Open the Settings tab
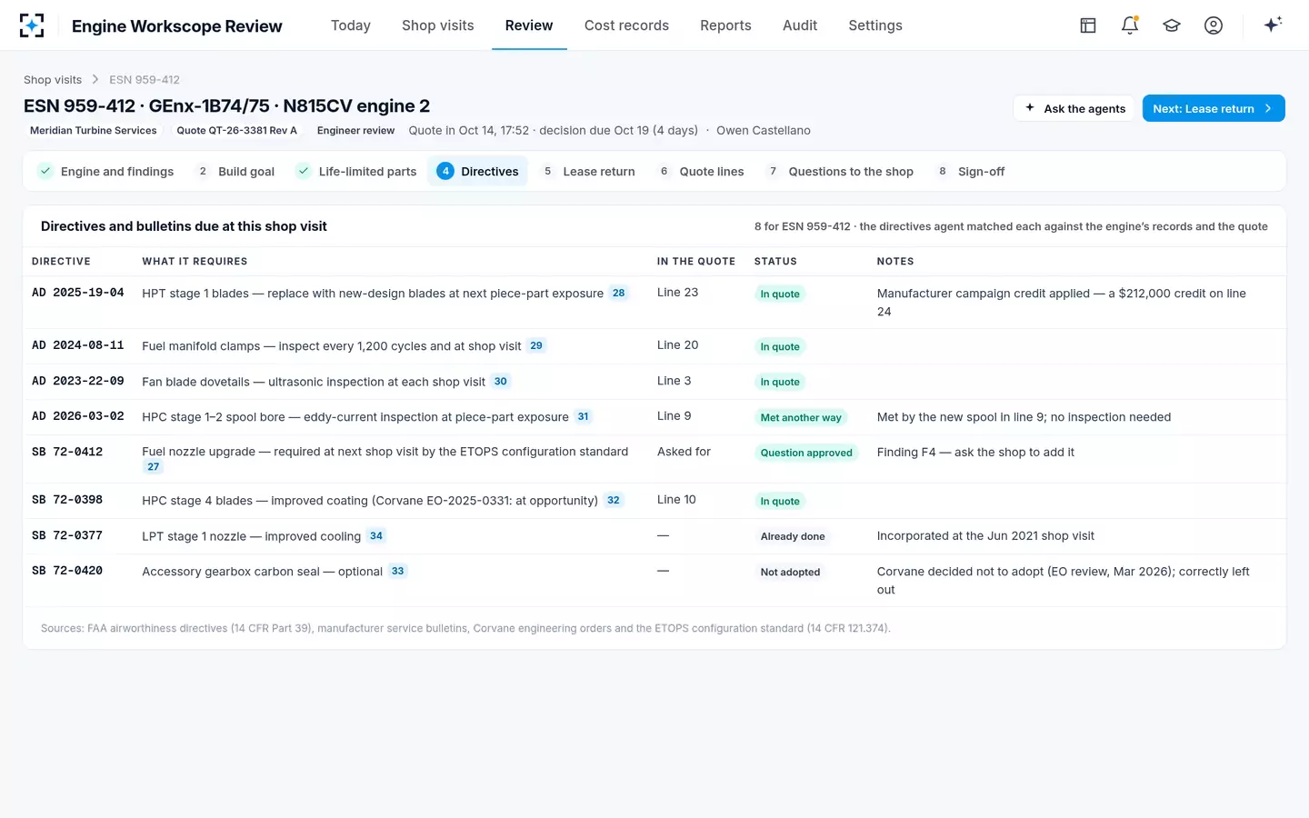The image size is (1309, 818). coord(875,25)
